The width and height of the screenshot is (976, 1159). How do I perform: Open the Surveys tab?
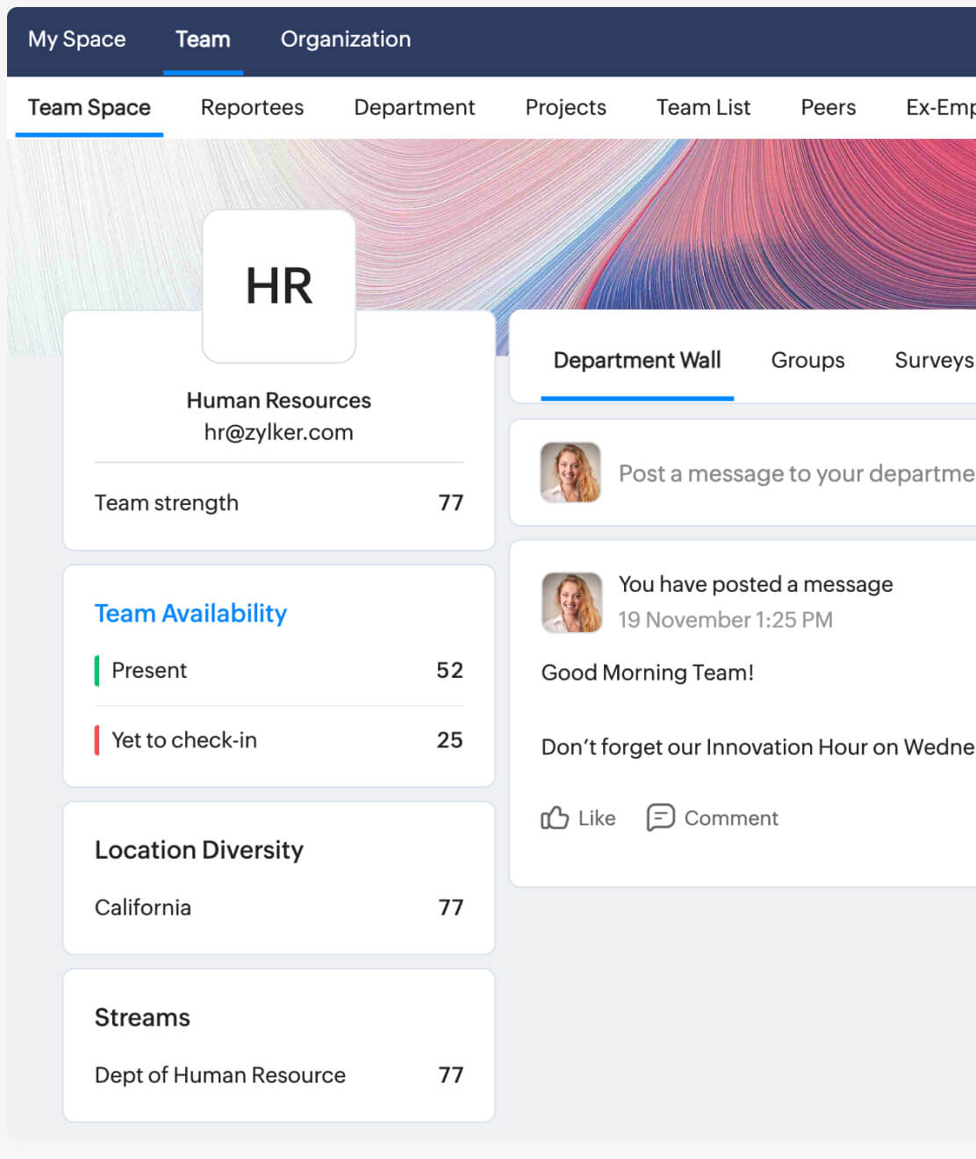point(933,360)
